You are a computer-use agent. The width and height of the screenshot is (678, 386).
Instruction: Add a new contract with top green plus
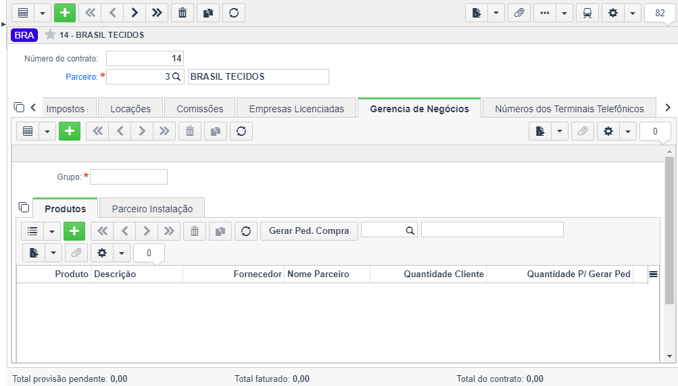pos(65,13)
